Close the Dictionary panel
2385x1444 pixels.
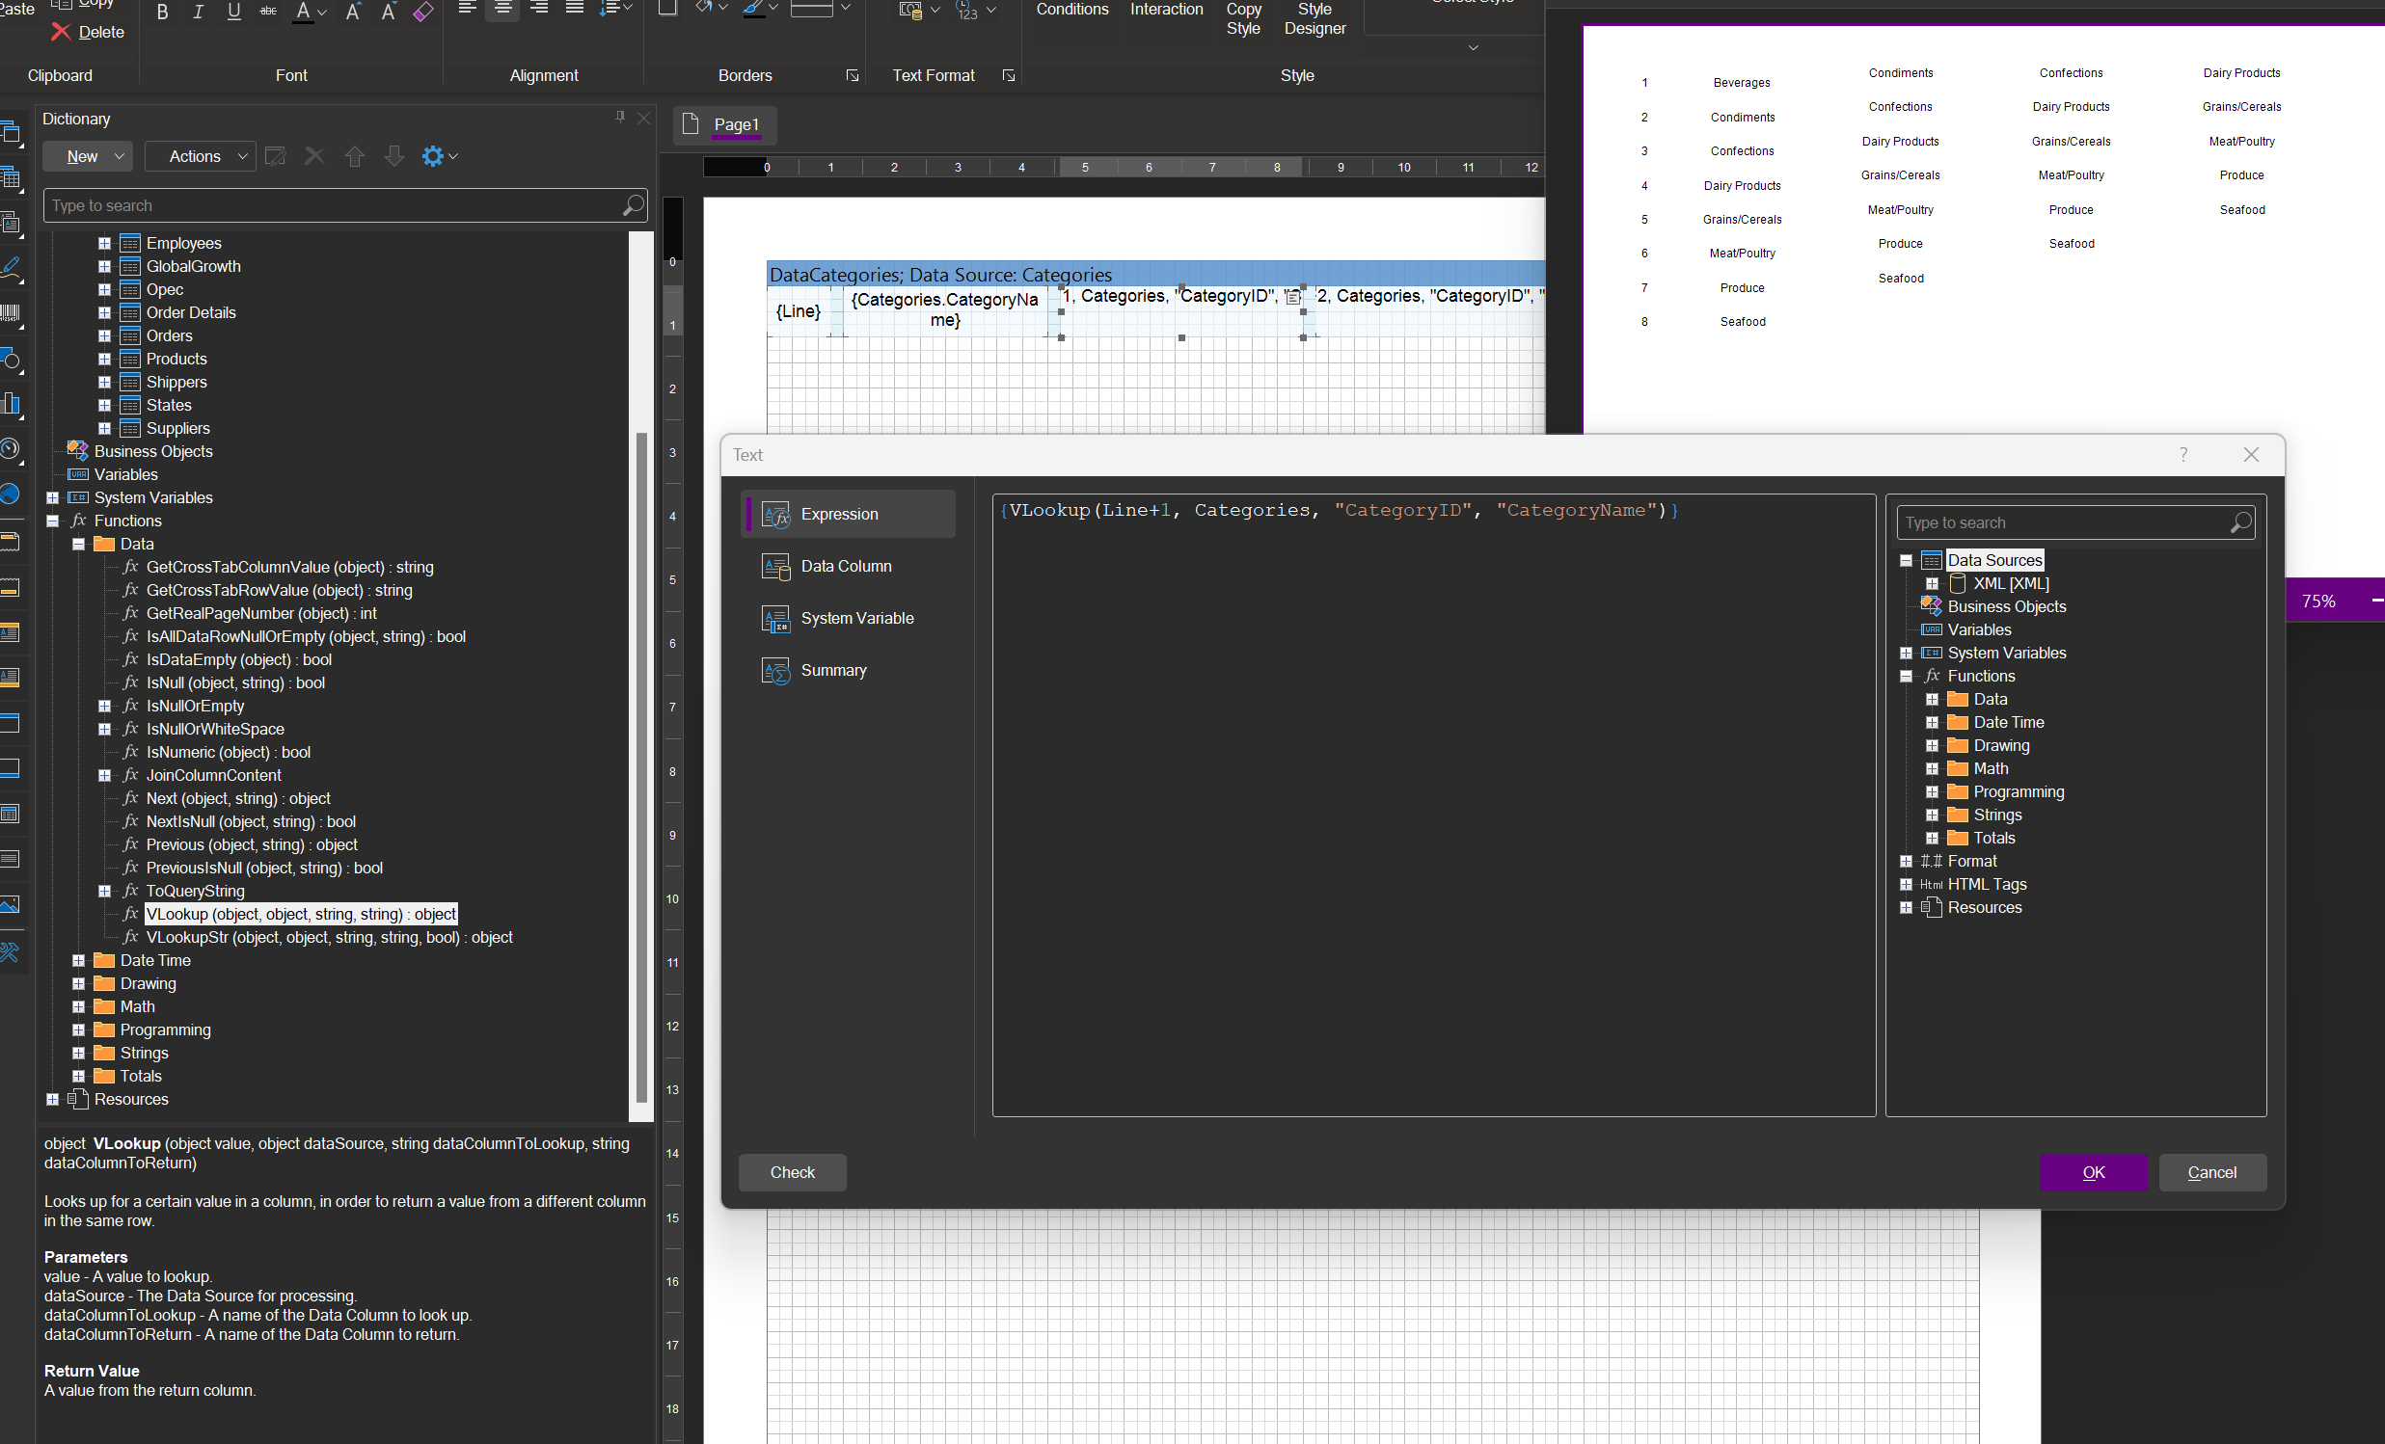click(643, 118)
